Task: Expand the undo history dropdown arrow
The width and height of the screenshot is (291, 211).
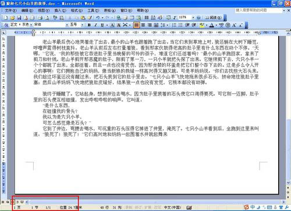Action: click(102, 17)
